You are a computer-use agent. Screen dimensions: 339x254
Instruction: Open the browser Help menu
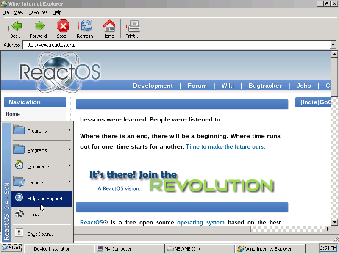point(57,13)
